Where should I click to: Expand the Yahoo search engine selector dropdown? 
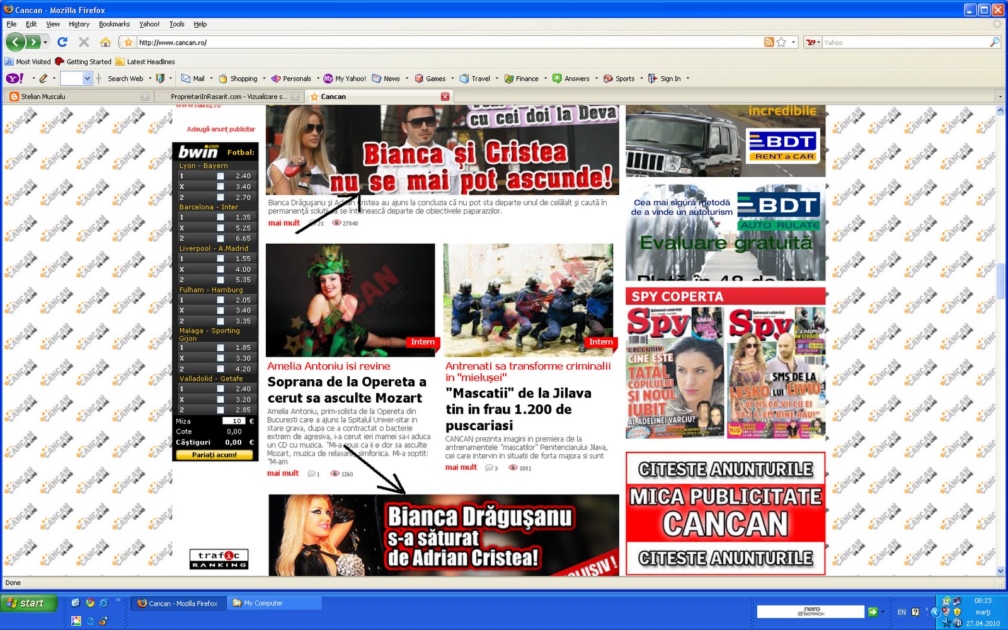coord(819,42)
